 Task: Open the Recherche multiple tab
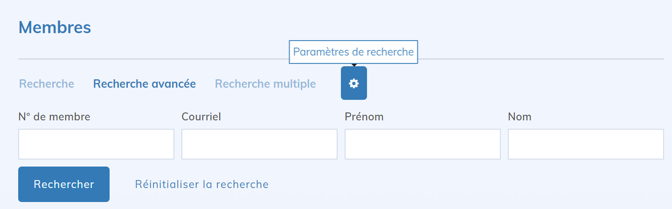265,84
